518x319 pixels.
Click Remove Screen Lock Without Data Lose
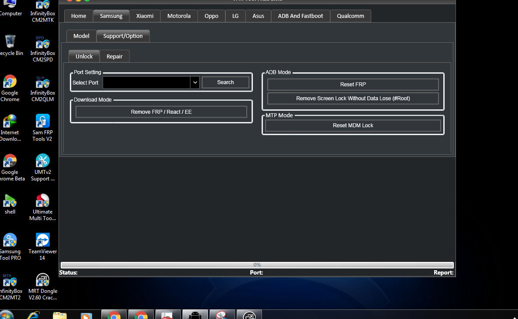click(353, 98)
